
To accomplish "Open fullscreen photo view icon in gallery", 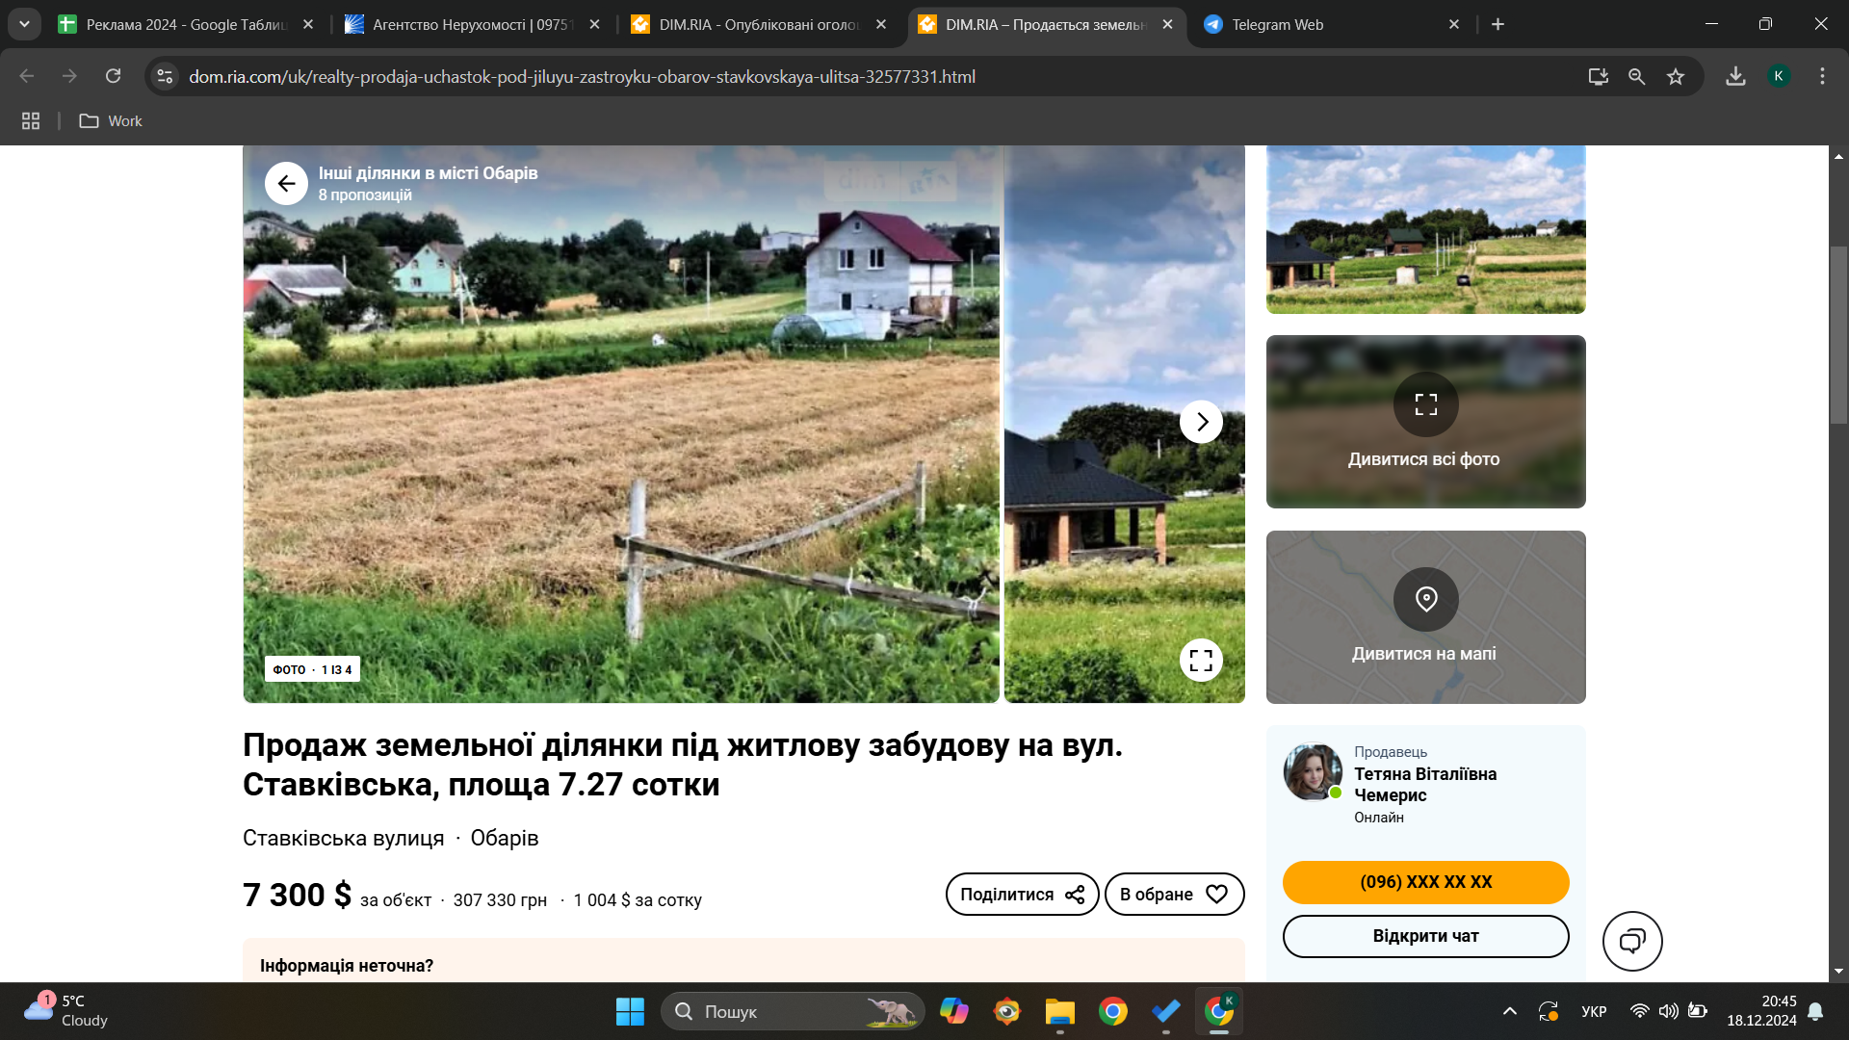I will [1201, 661].
